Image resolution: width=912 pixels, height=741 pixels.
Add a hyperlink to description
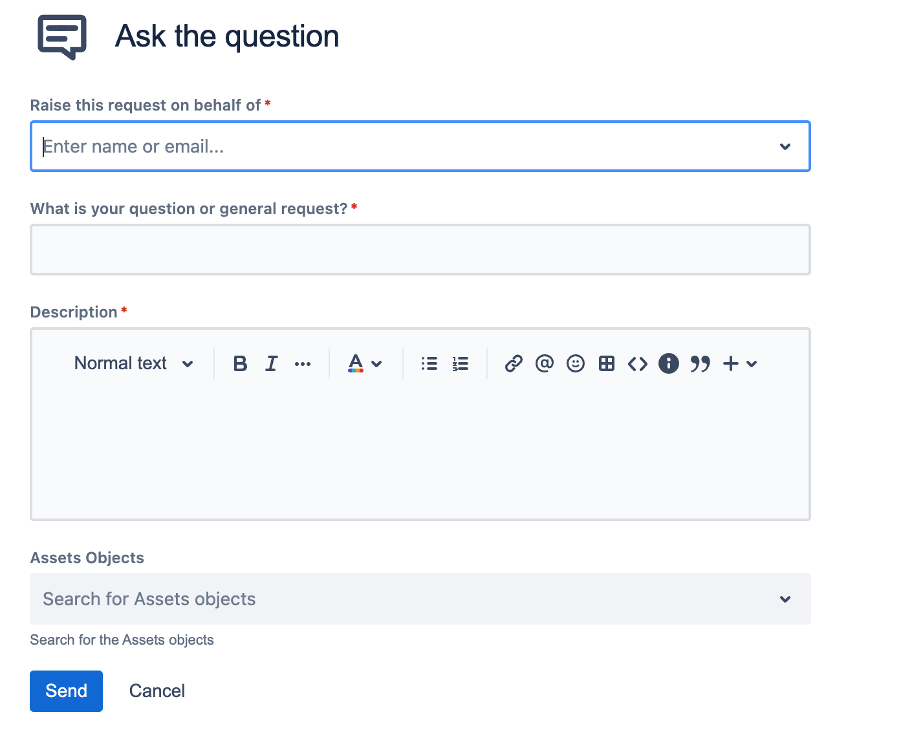(514, 363)
